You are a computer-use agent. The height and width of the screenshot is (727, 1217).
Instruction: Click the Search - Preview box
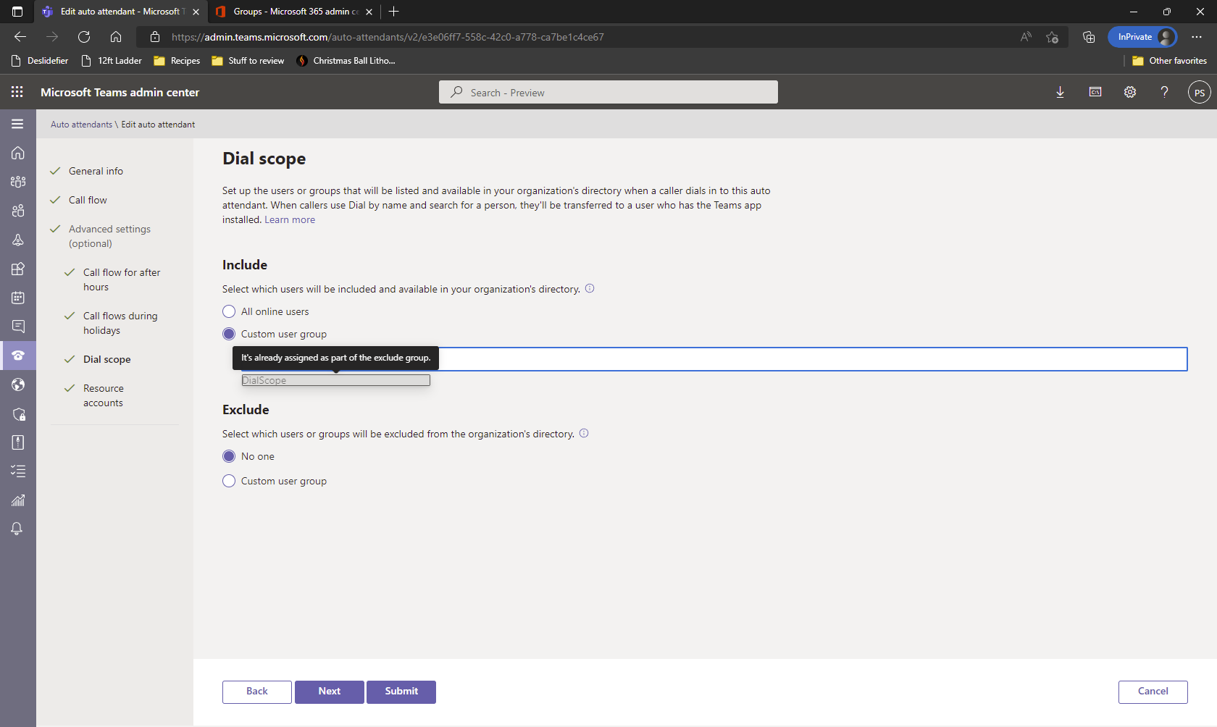pos(608,92)
